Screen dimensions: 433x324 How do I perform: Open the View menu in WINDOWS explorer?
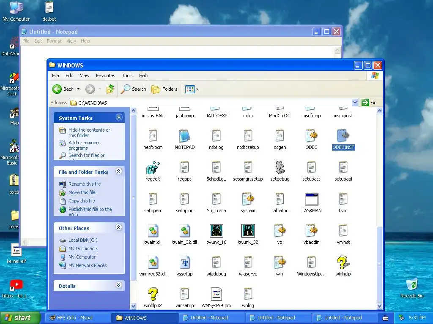(85, 76)
